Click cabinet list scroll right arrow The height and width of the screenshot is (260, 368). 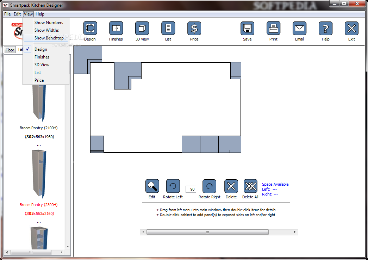pyautogui.click(x=62, y=252)
